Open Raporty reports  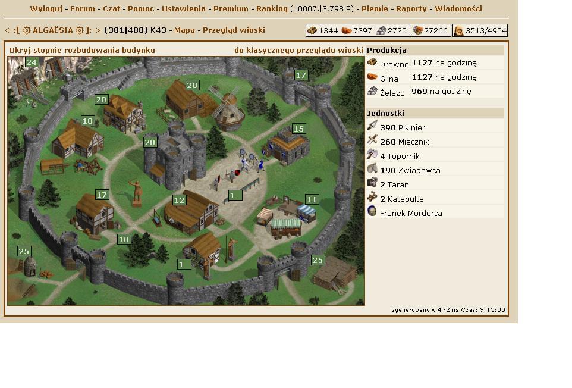tap(411, 8)
